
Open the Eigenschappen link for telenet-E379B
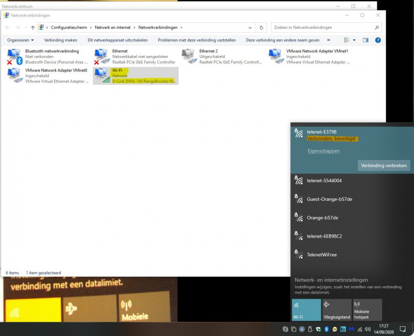click(323, 151)
